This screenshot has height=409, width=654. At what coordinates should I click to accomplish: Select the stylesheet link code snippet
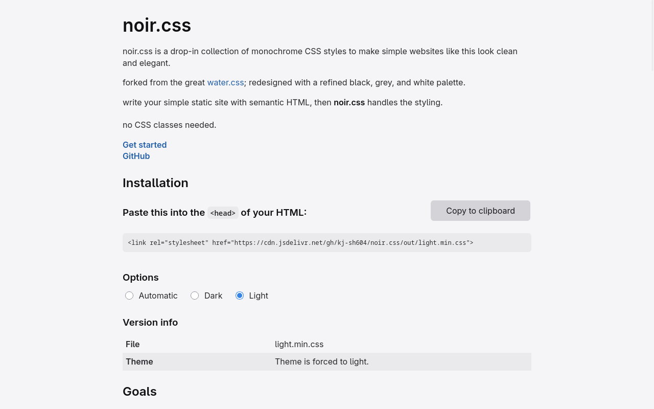pyautogui.click(x=300, y=242)
